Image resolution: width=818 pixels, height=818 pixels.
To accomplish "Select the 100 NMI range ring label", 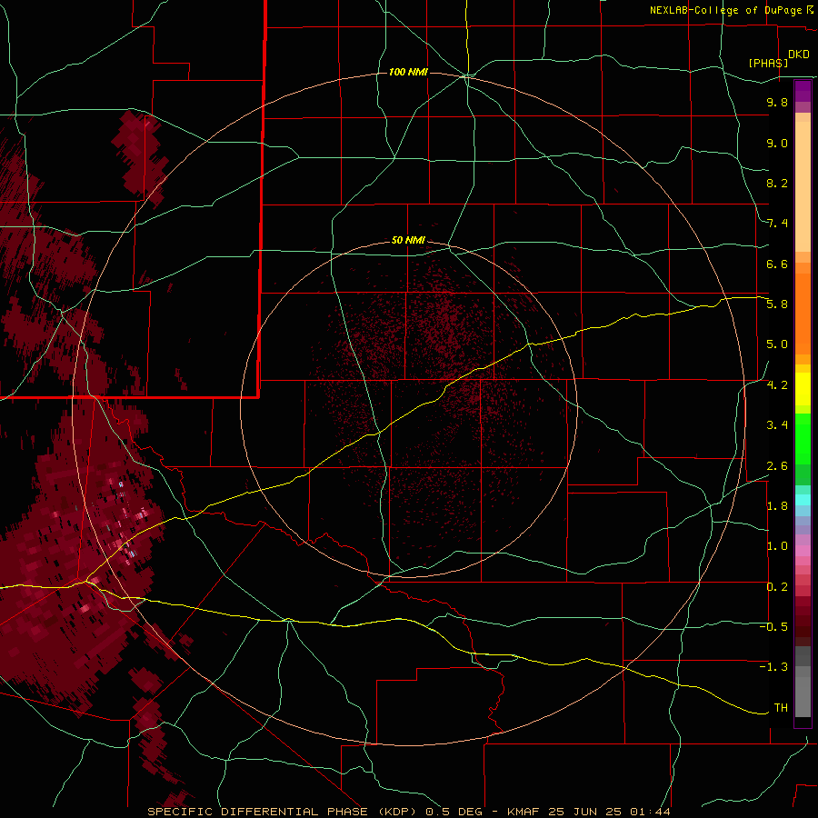I will click(408, 72).
